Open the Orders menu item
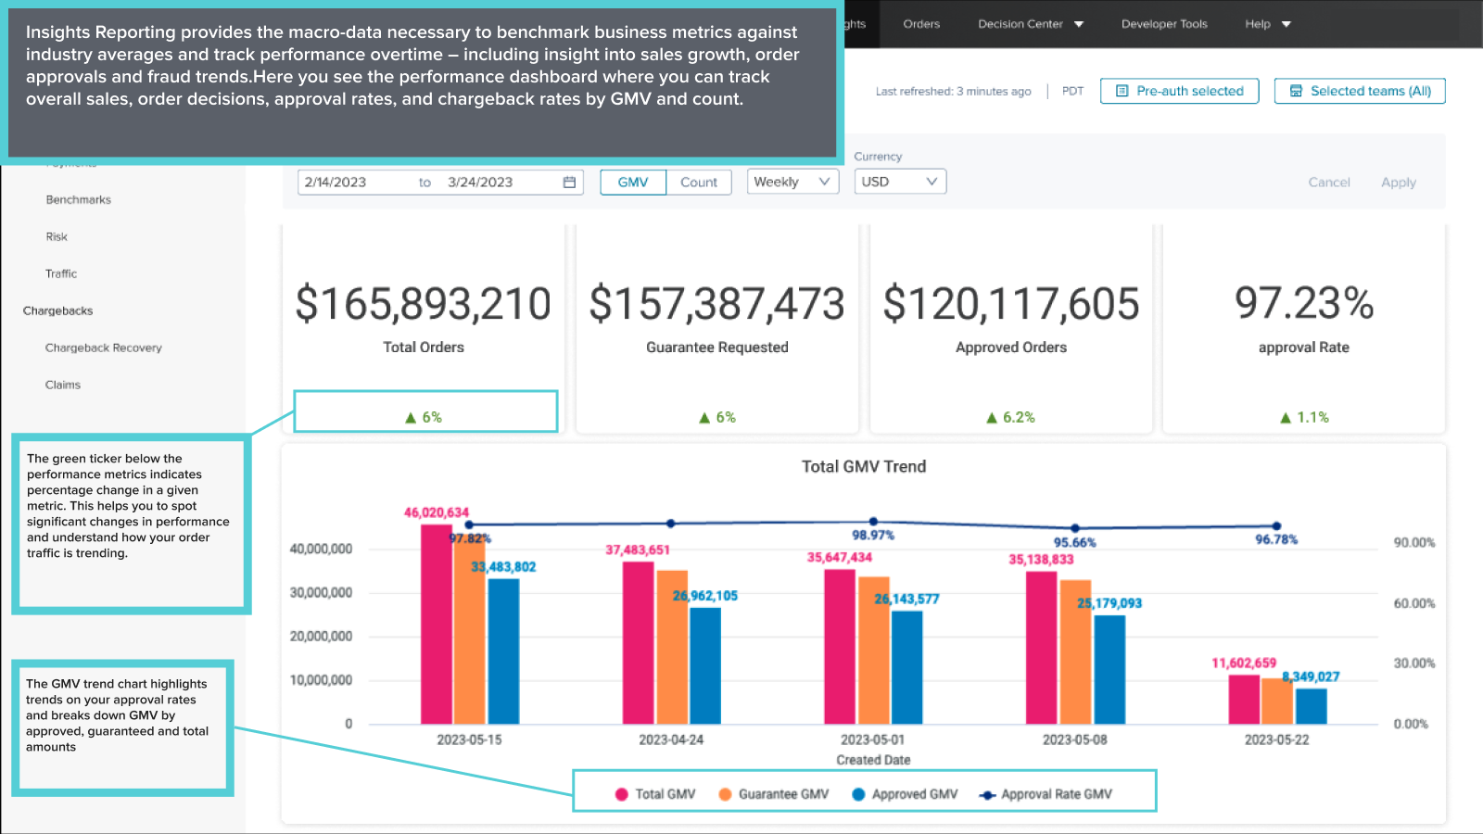 [921, 24]
